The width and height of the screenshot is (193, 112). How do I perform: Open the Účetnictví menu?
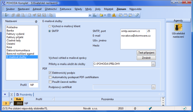pos(51,9)
